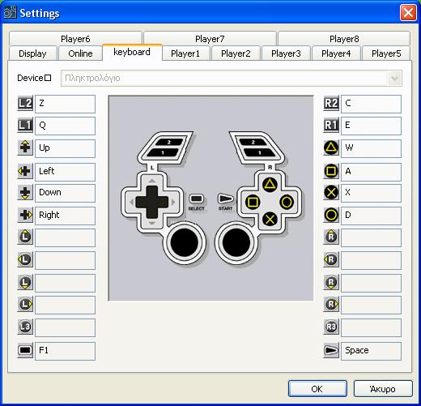The height and width of the screenshot is (406, 421).
Task: Click the Select button icon beside F1
Action: [x=25, y=350]
